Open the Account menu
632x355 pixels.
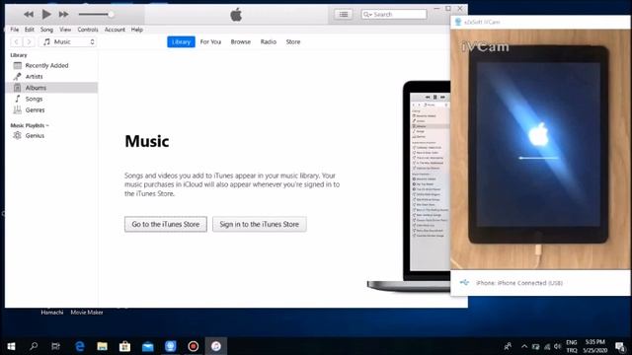[115, 30]
